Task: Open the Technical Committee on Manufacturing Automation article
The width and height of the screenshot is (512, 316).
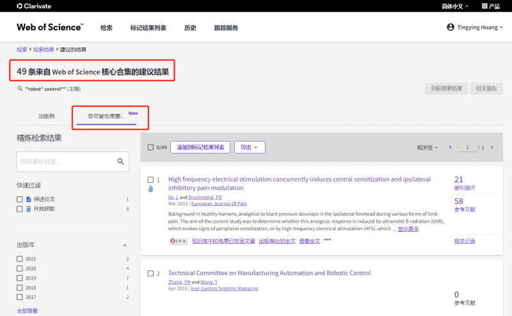Action: (269, 273)
